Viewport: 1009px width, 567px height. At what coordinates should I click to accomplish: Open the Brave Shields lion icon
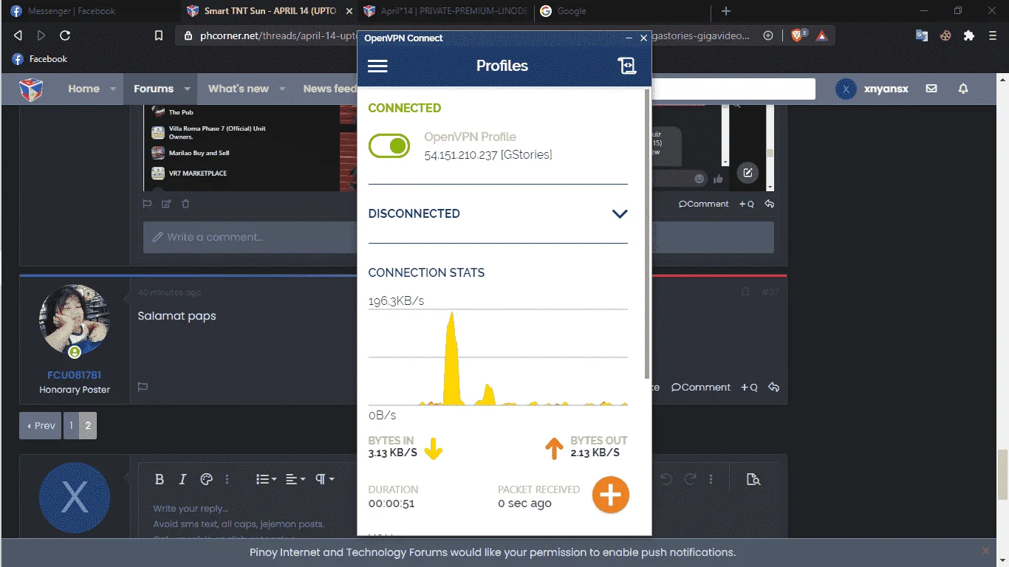798,35
